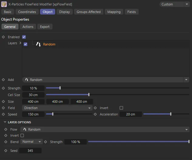The height and width of the screenshot is (160, 192).
Task: Click the Actions button
Action: point(28,27)
